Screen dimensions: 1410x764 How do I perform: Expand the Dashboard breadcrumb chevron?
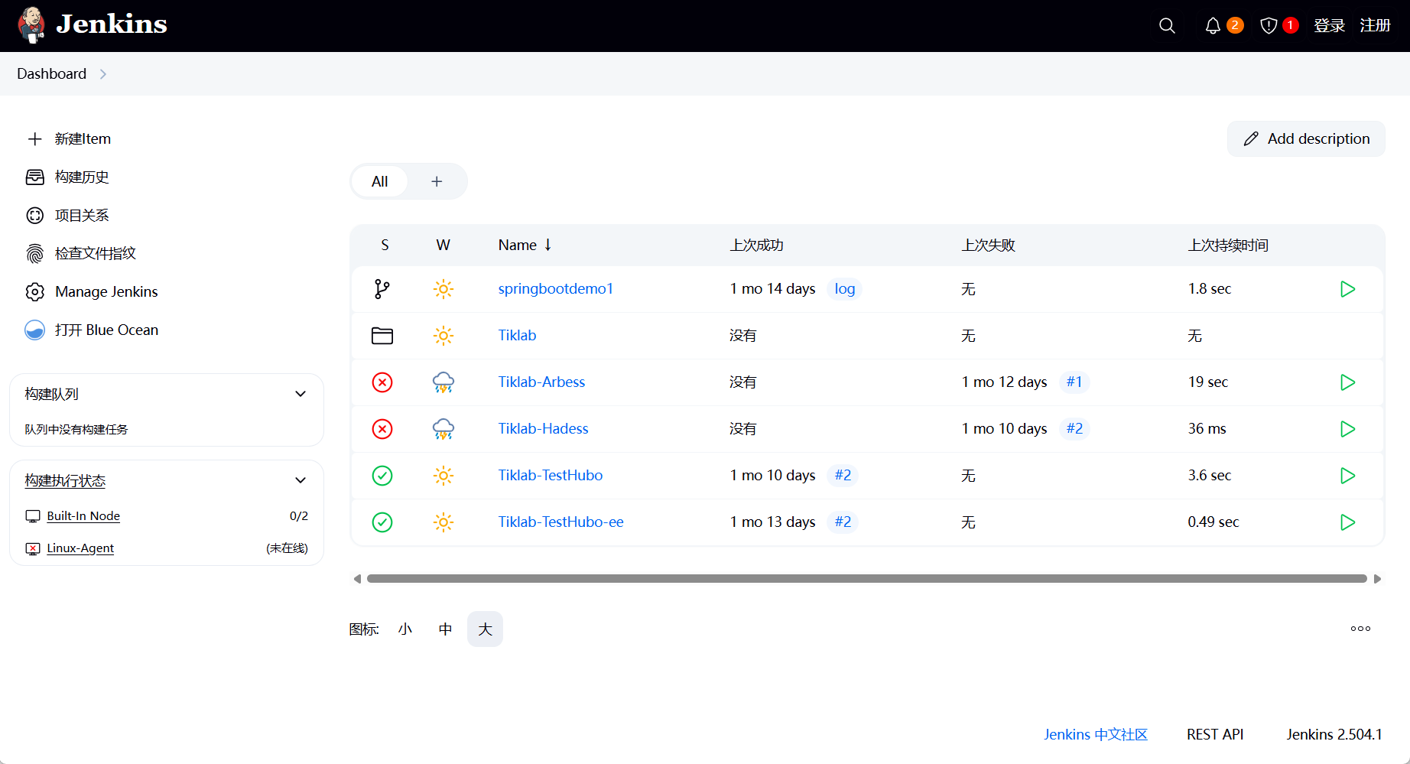[x=103, y=74]
